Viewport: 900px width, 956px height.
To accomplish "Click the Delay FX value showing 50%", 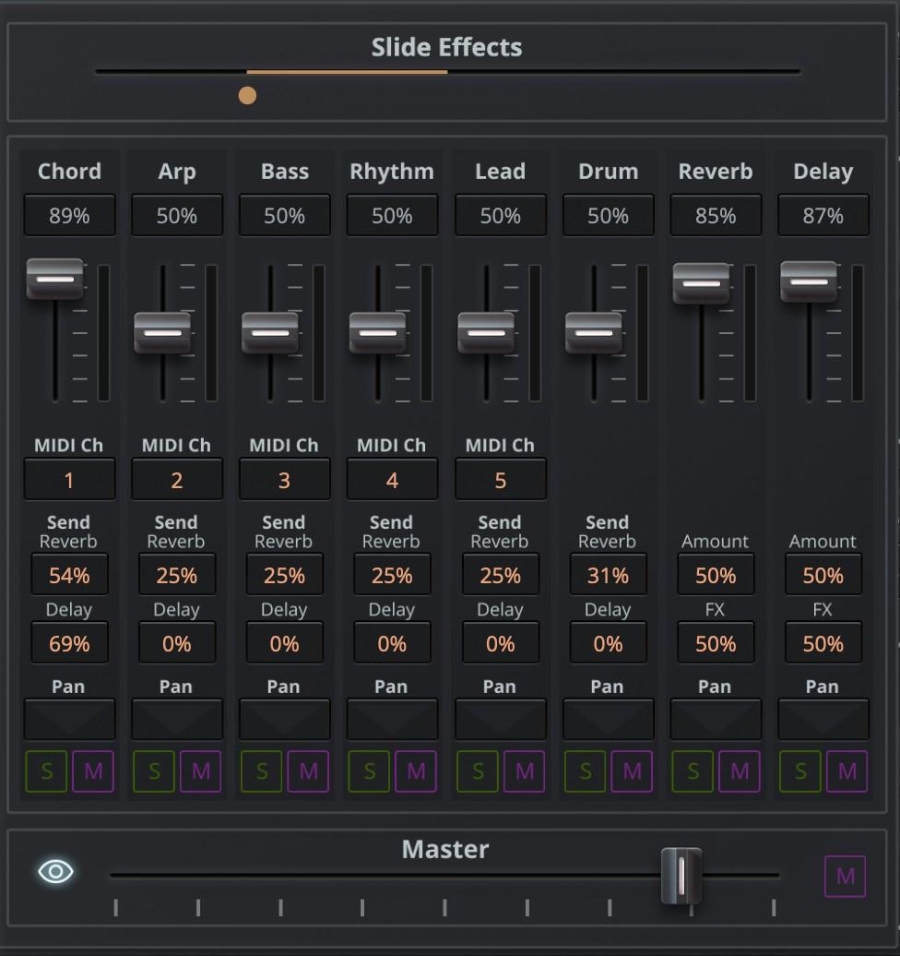I will tap(823, 642).
